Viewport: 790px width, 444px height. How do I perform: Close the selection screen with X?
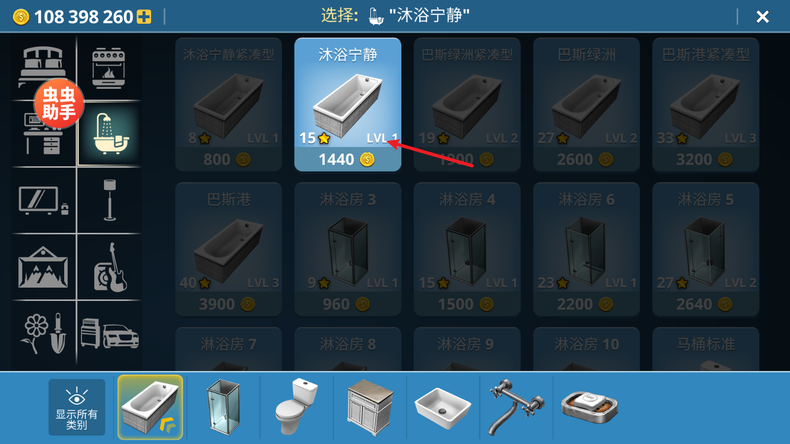[762, 17]
